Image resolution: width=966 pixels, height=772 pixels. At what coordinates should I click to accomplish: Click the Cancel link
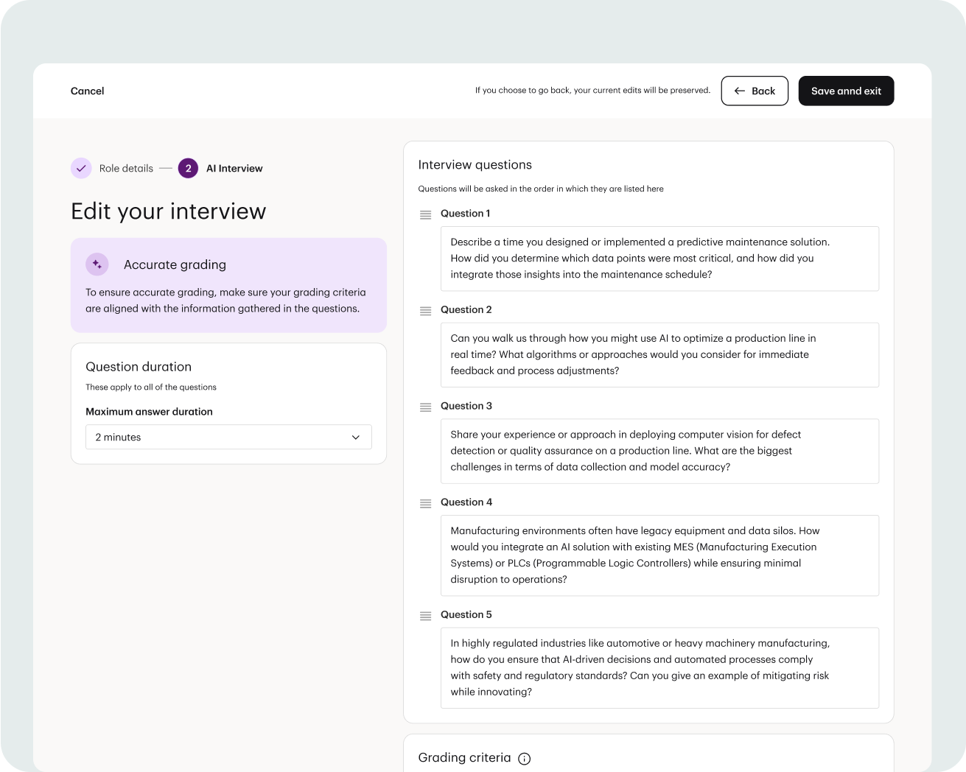coord(87,91)
